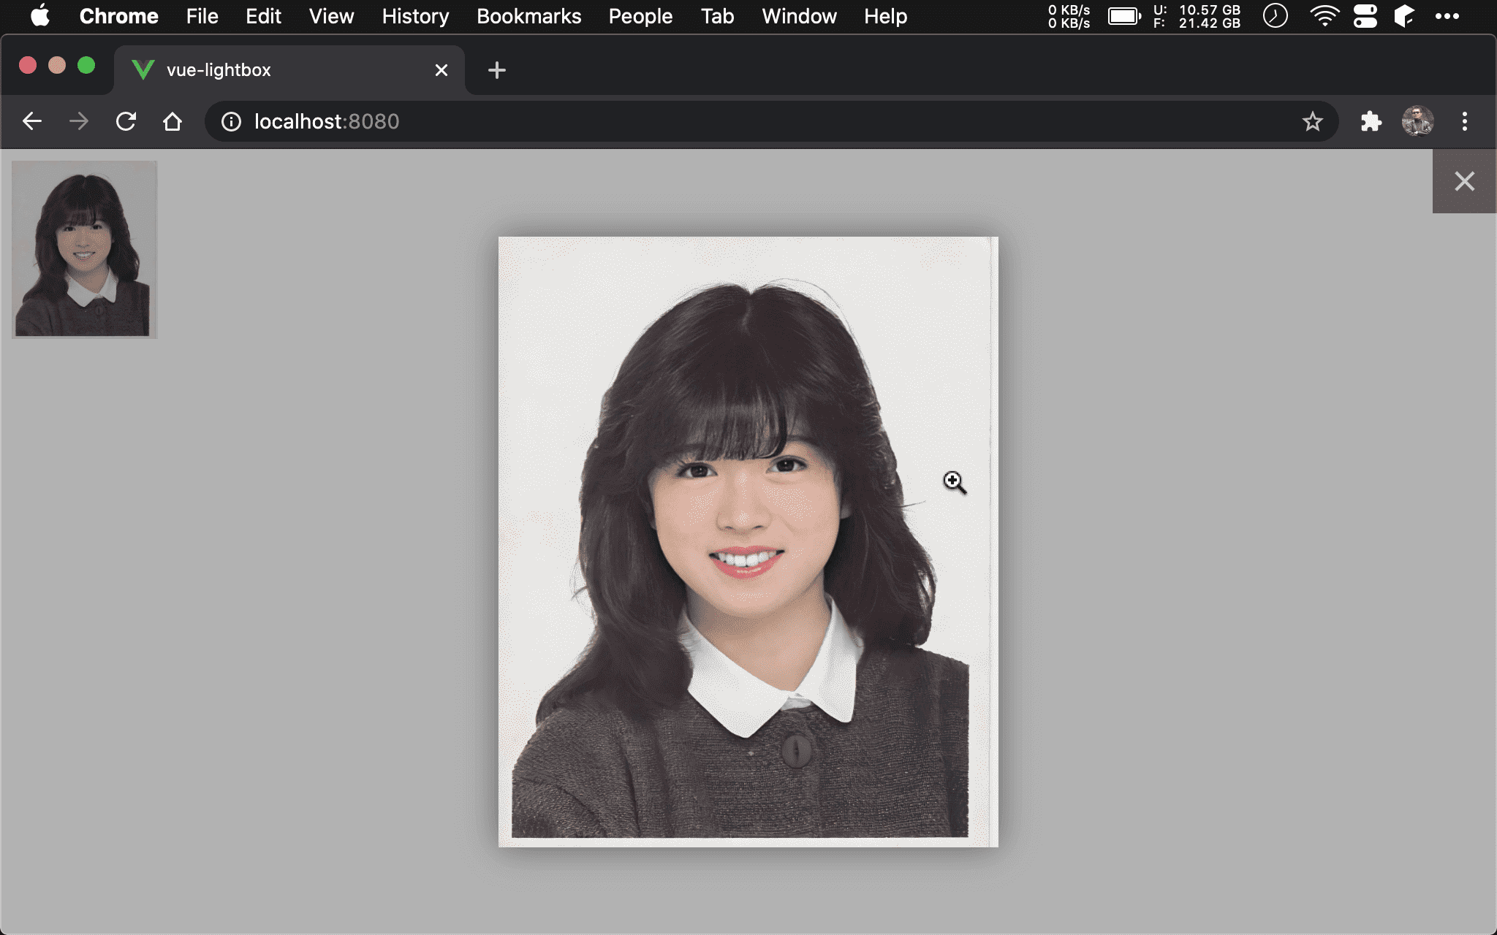Focus the localhost:8080 address bar
The width and height of the screenshot is (1497, 935).
771,121
